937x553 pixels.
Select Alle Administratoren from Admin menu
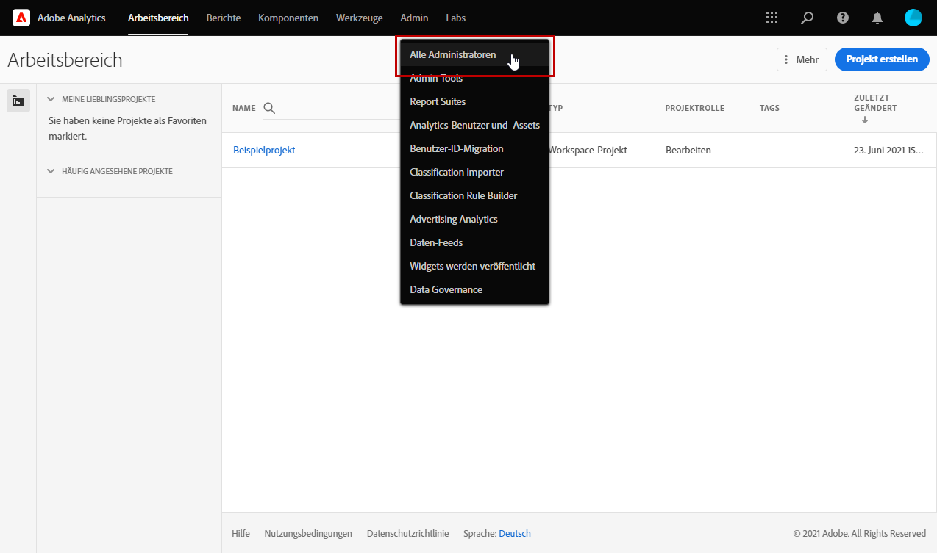click(x=452, y=55)
